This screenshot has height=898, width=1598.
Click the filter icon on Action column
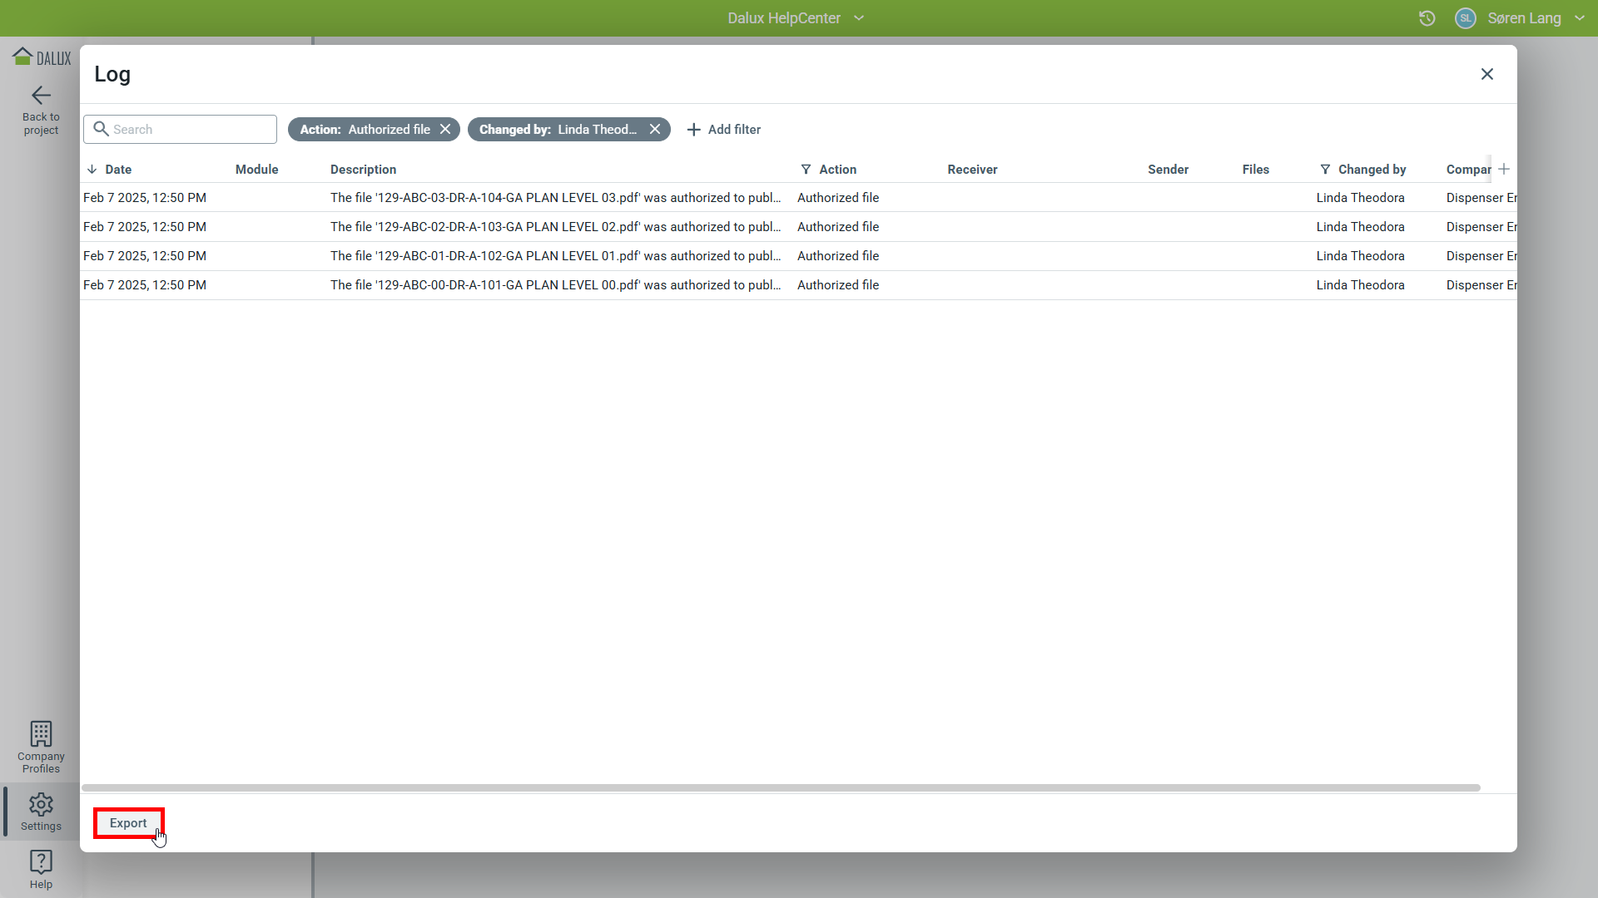tap(806, 170)
